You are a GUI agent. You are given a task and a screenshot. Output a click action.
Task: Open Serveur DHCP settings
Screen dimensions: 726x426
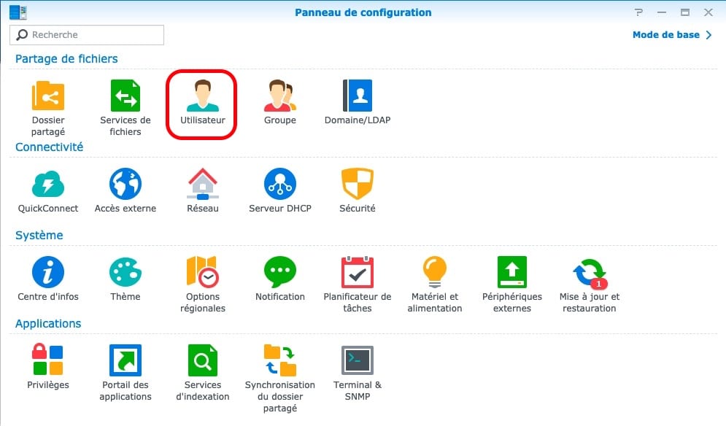pyautogui.click(x=279, y=185)
